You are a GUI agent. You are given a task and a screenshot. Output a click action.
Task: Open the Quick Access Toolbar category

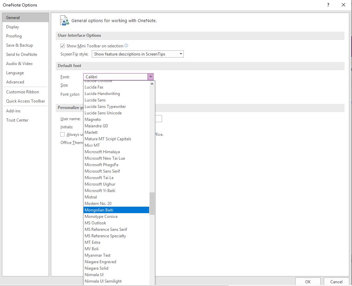[x=25, y=101]
